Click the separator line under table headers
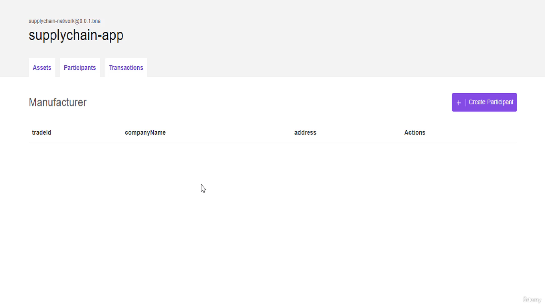Image resolution: width=545 pixels, height=306 pixels. [x=272, y=141]
